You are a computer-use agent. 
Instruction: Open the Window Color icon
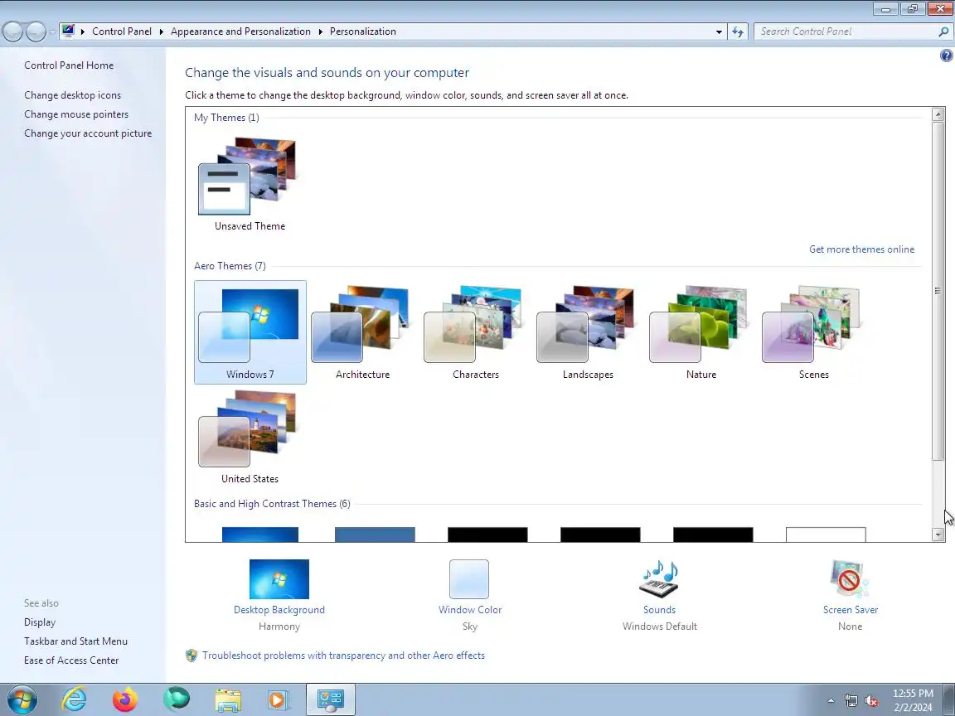pos(469,579)
